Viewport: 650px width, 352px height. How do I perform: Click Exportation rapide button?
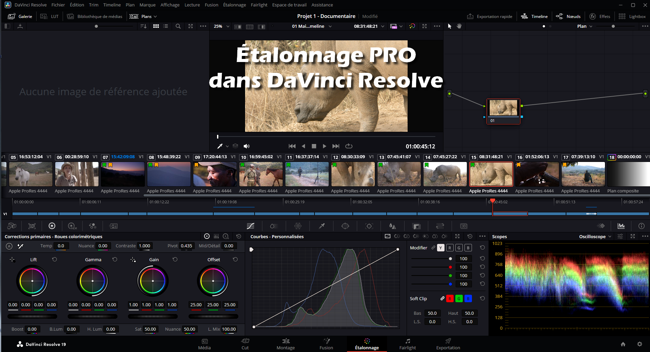point(490,16)
